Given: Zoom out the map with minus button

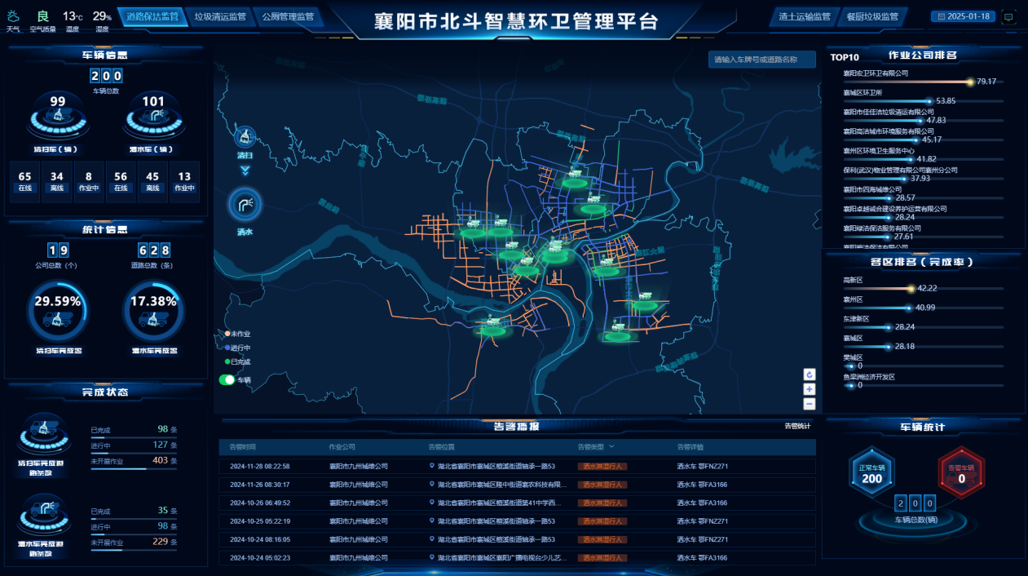Looking at the screenshot, I should point(810,404).
